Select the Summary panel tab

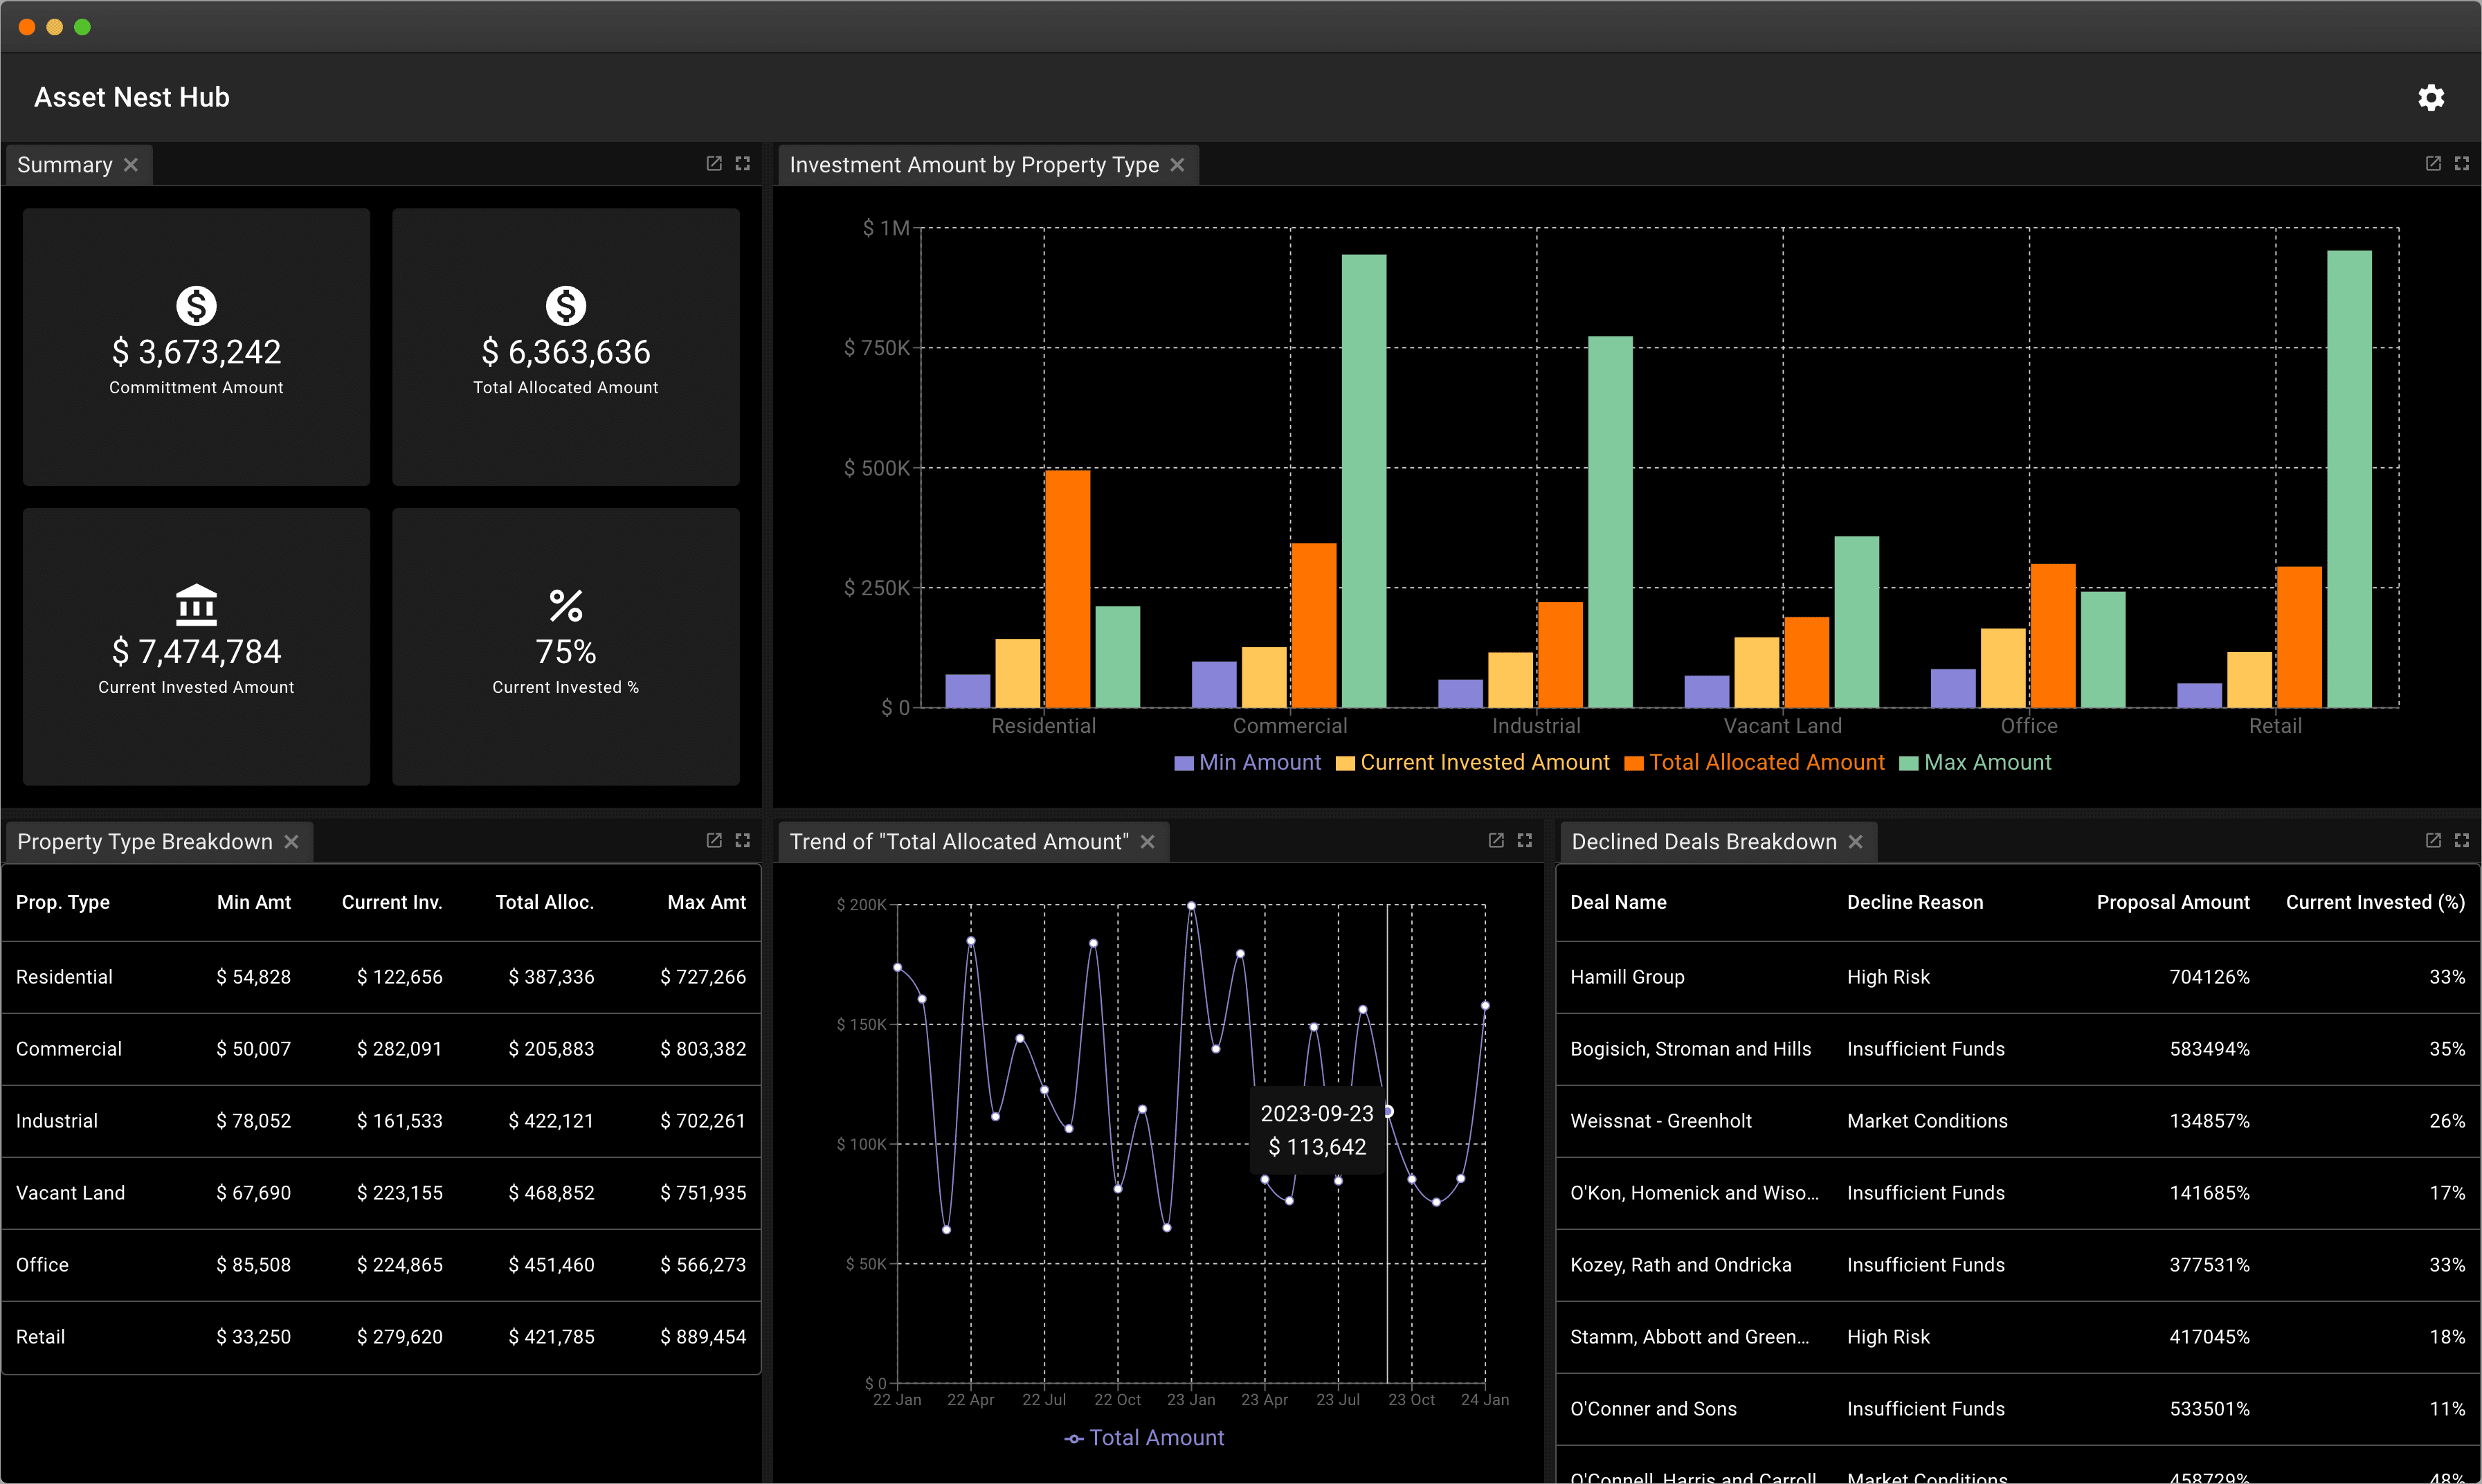[64, 164]
